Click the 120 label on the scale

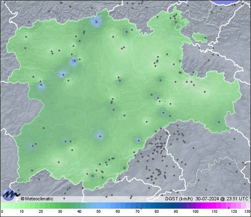[x=234, y=212]
